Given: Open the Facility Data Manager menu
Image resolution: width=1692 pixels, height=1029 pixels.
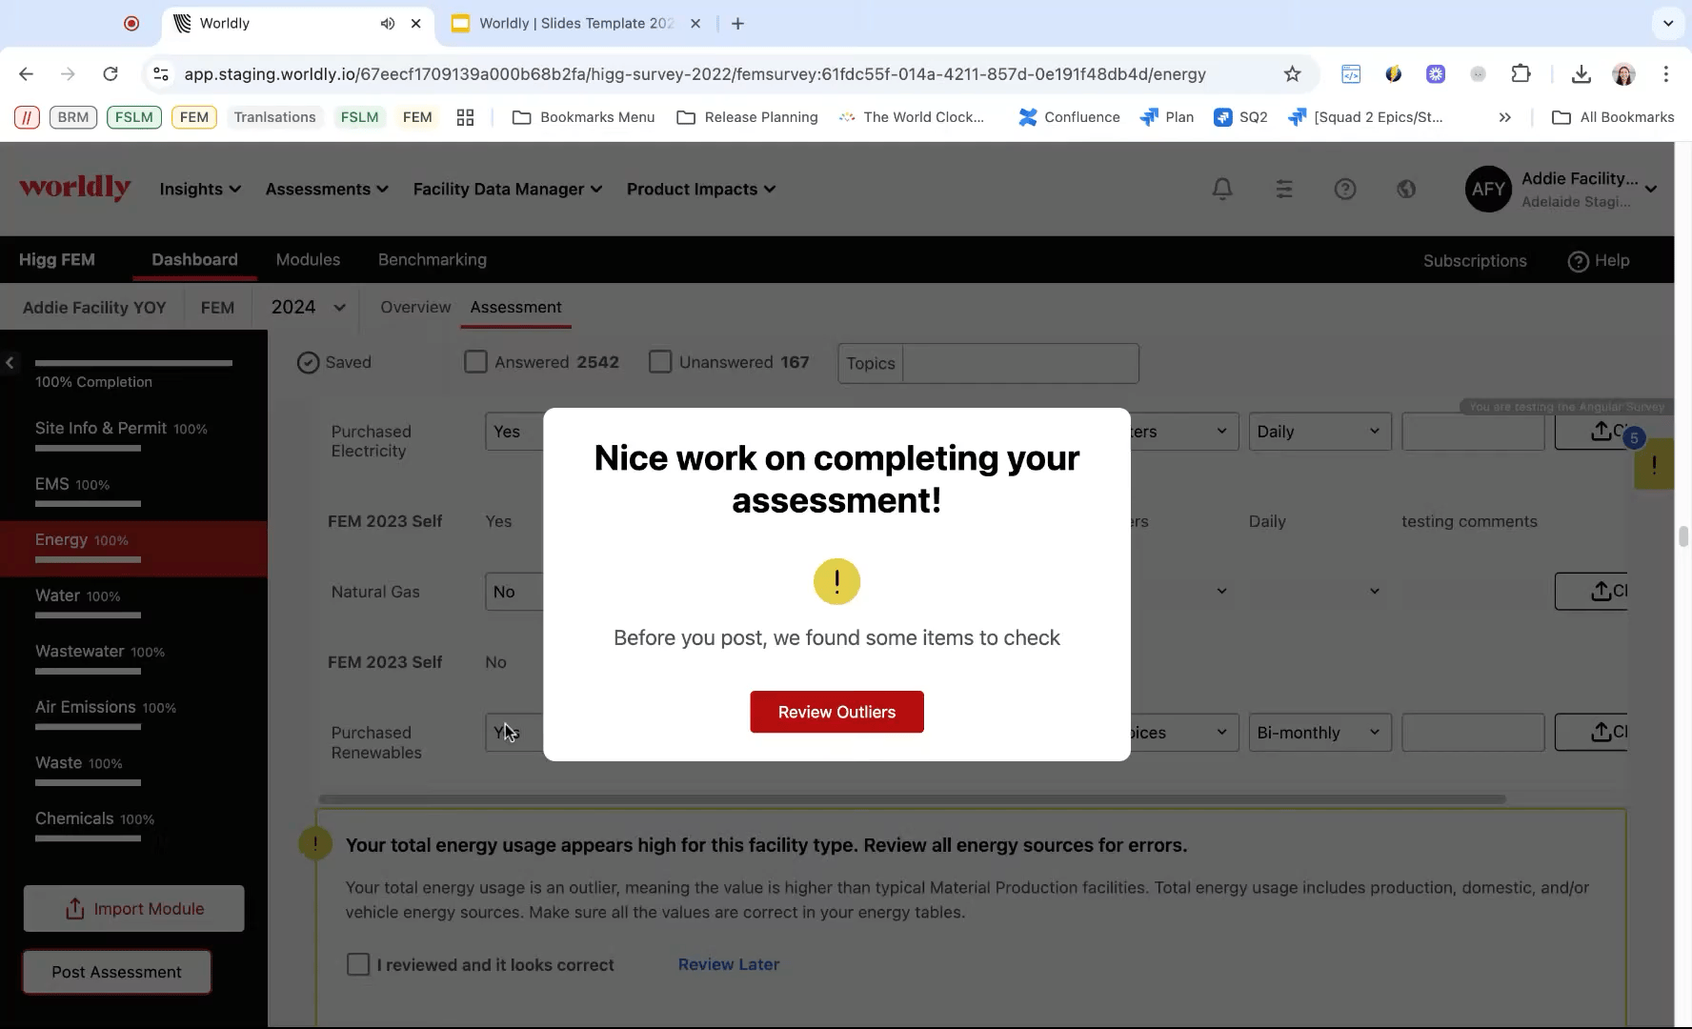Looking at the screenshot, I should [508, 189].
